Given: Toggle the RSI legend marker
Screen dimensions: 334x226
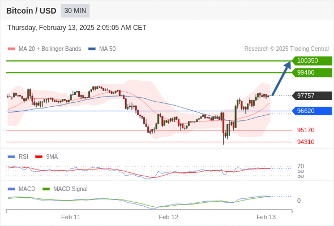Looking at the screenshot, I should click(11, 157).
